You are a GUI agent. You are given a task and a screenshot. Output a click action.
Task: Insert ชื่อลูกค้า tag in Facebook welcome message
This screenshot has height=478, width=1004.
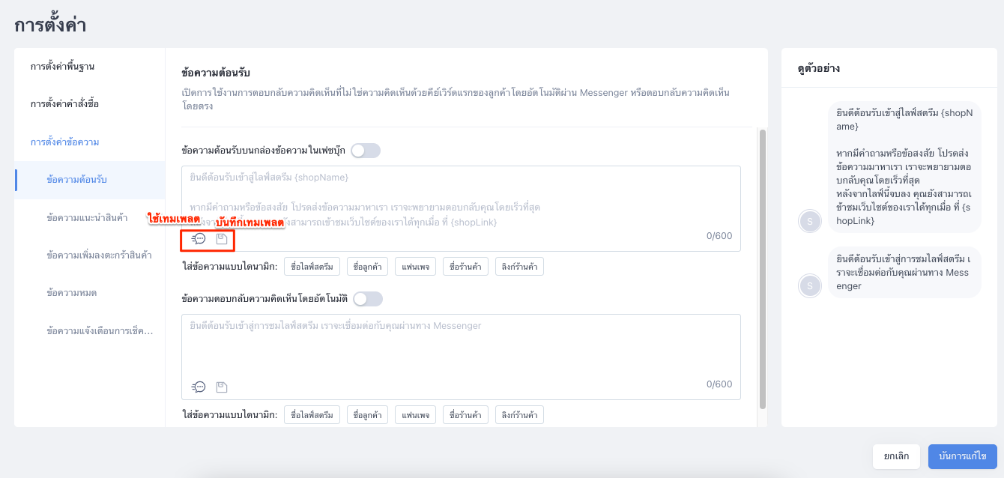(x=368, y=267)
